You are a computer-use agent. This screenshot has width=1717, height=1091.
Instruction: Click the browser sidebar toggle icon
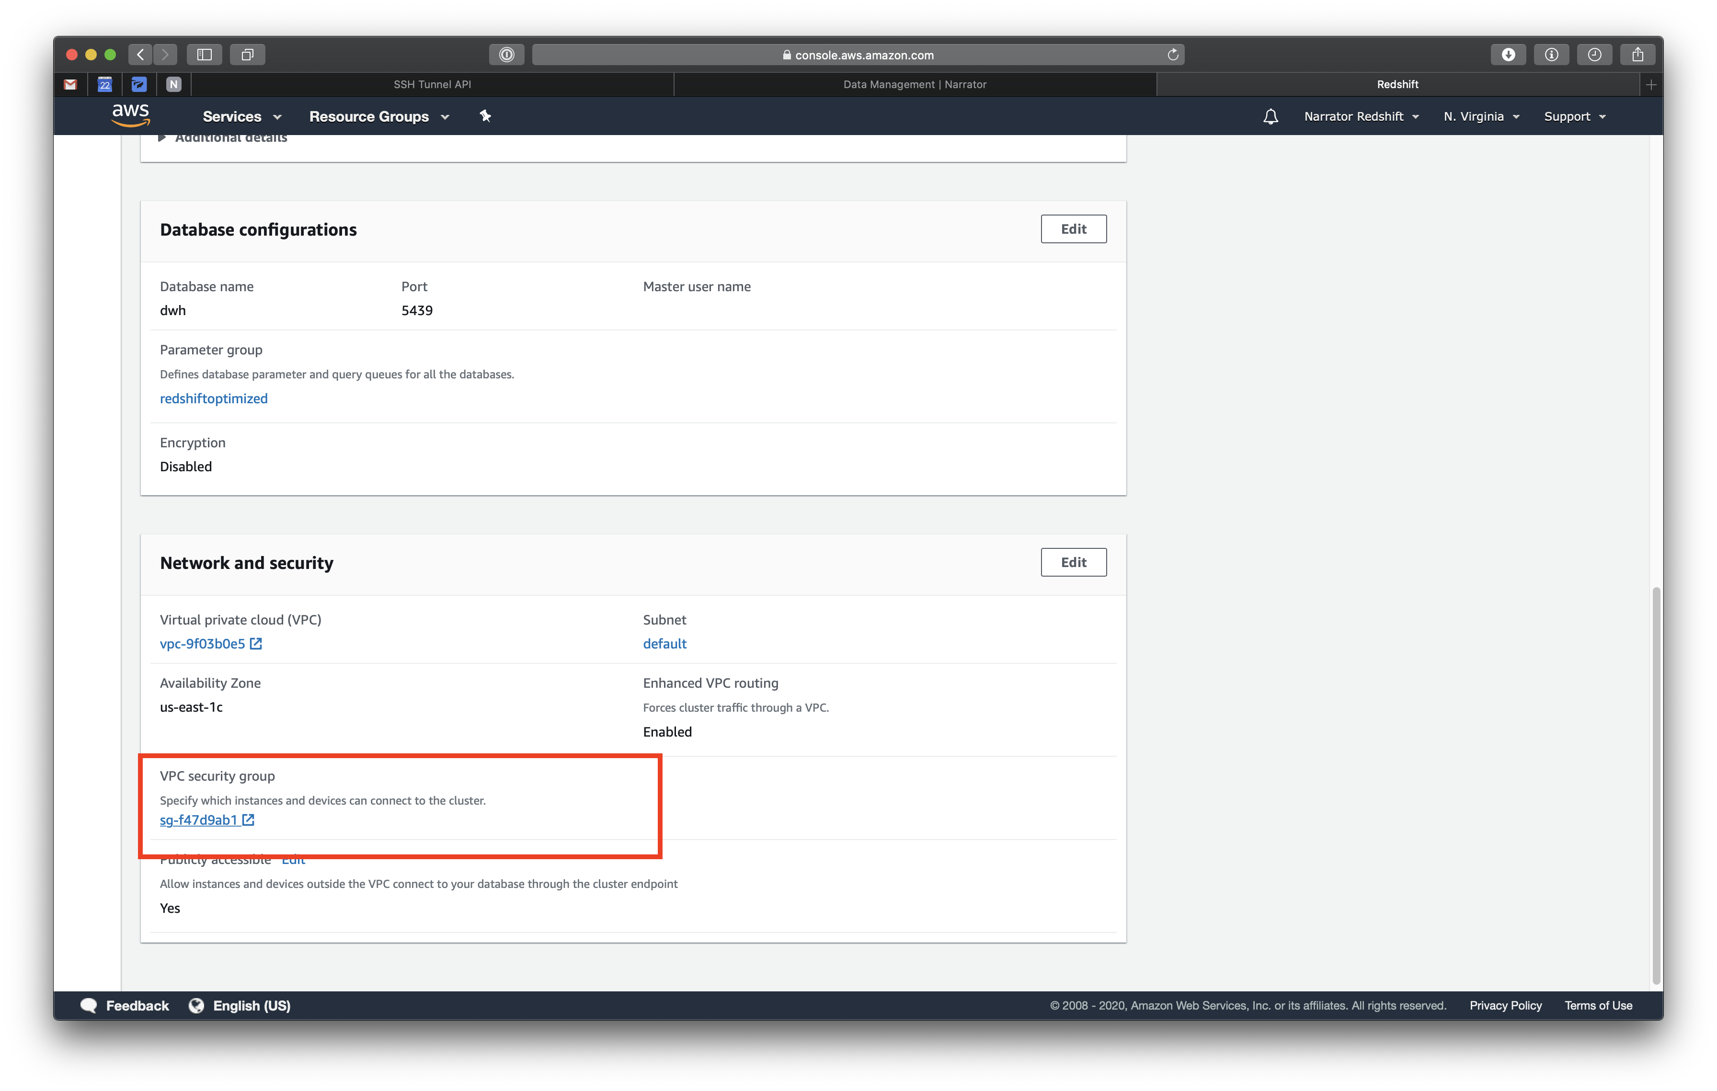pos(205,55)
